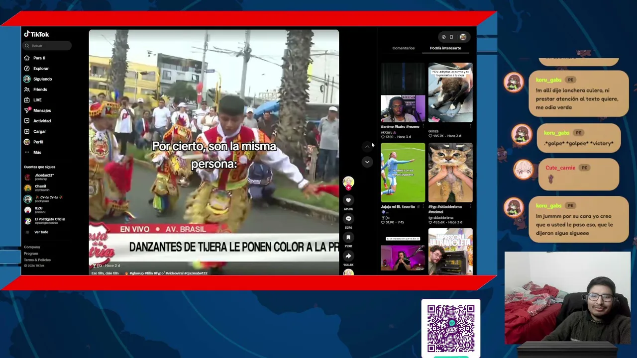This screenshot has height=358, width=637.
Task: Expand the Más menu
Action: (37, 153)
